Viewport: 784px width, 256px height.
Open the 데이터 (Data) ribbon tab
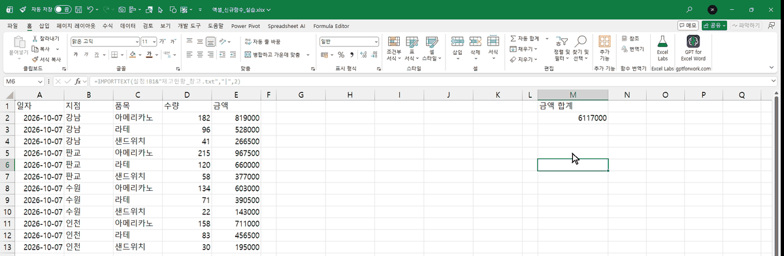[128, 26]
